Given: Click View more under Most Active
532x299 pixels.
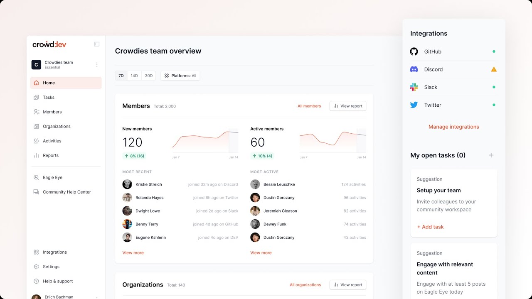Looking at the screenshot, I should [x=261, y=252].
